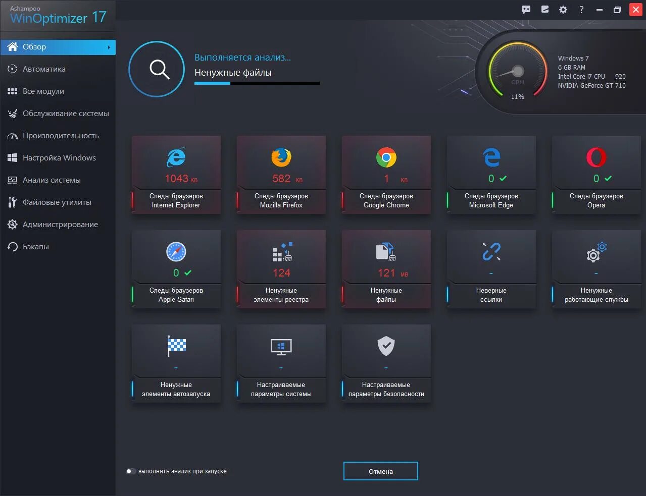646x496 pixels.
Task: Click the skin editor icon in title bar
Action: (x=545, y=10)
